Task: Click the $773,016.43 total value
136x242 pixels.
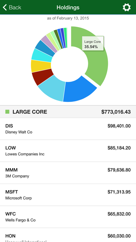Action: point(116,112)
